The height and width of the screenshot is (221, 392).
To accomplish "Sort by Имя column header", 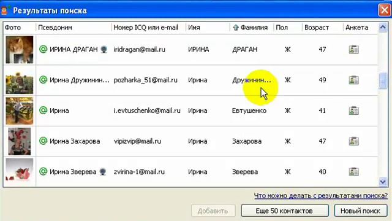I will pyautogui.click(x=208, y=28).
